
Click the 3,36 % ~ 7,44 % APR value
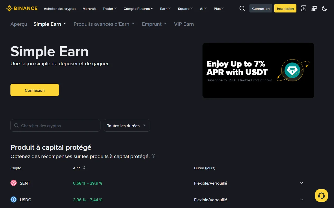click(x=88, y=200)
